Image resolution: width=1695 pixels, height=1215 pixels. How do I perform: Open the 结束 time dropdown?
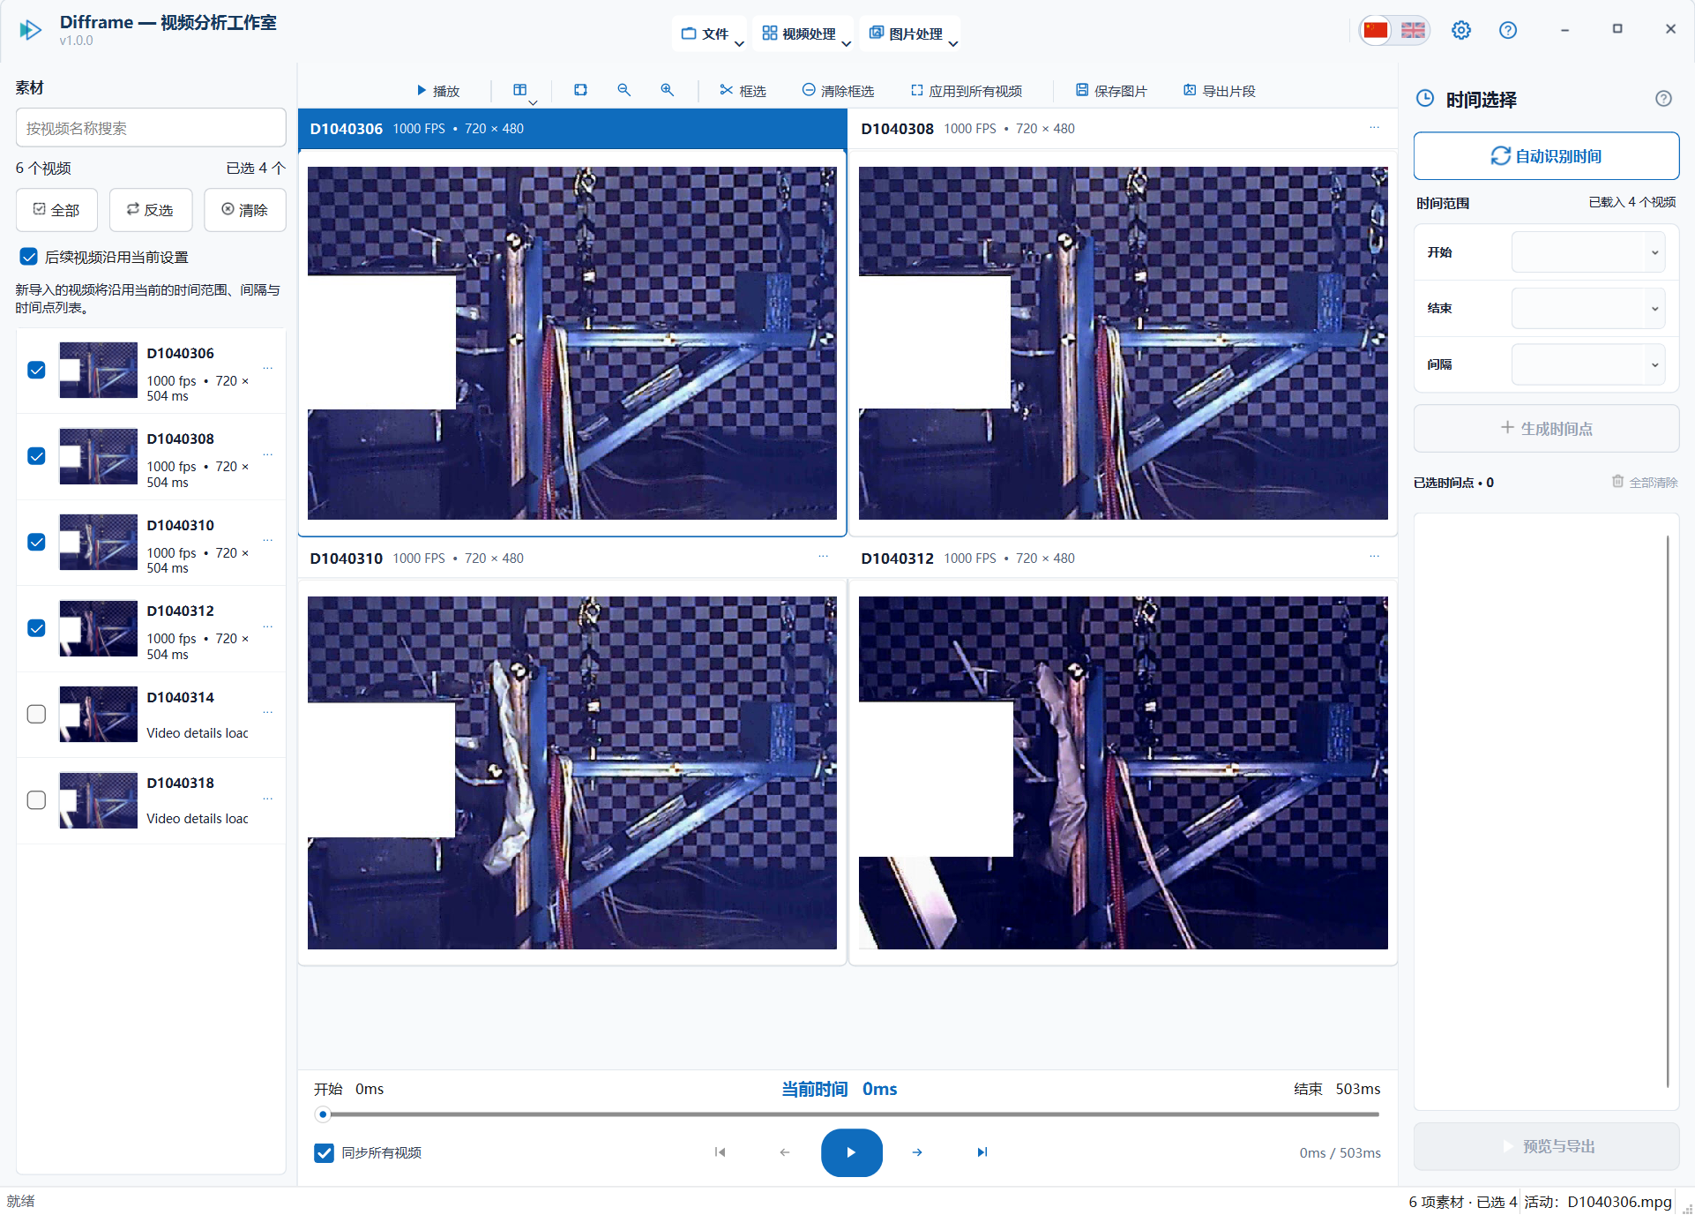[x=1587, y=309]
